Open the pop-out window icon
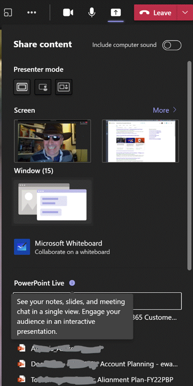This screenshot has height=386, width=193. 8,12
